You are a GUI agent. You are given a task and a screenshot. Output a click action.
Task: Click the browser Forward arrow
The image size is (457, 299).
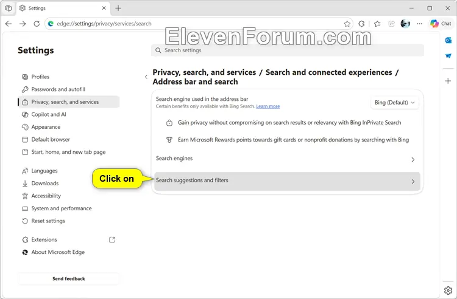pyautogui.click(x=23, y=24)
